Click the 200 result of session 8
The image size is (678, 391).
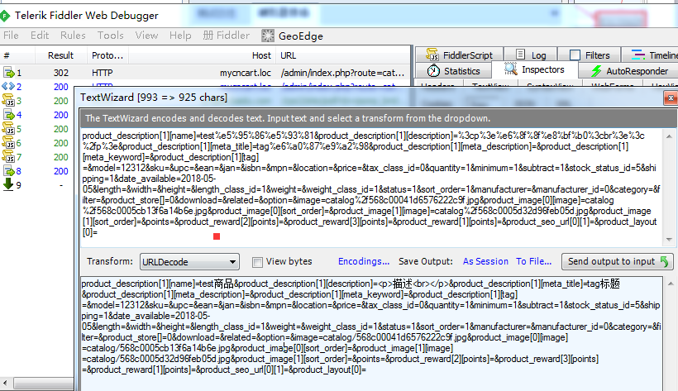pos(61,171)
